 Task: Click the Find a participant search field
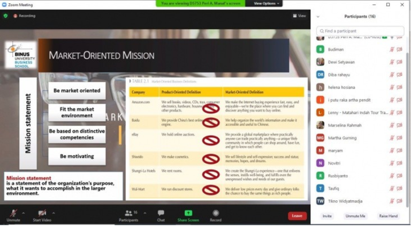pyautogui.click(x=360, y=31)
